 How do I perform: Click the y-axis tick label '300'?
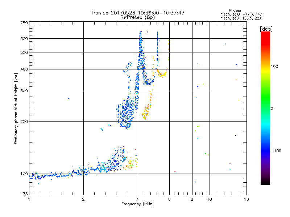coord(24,91)
